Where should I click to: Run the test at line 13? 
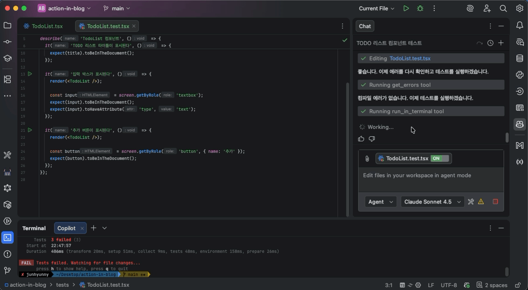coord(30,74)
